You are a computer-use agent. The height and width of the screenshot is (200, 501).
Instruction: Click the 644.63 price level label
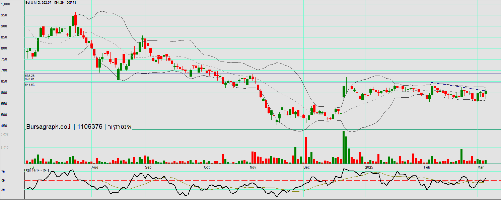pos(30,85)
